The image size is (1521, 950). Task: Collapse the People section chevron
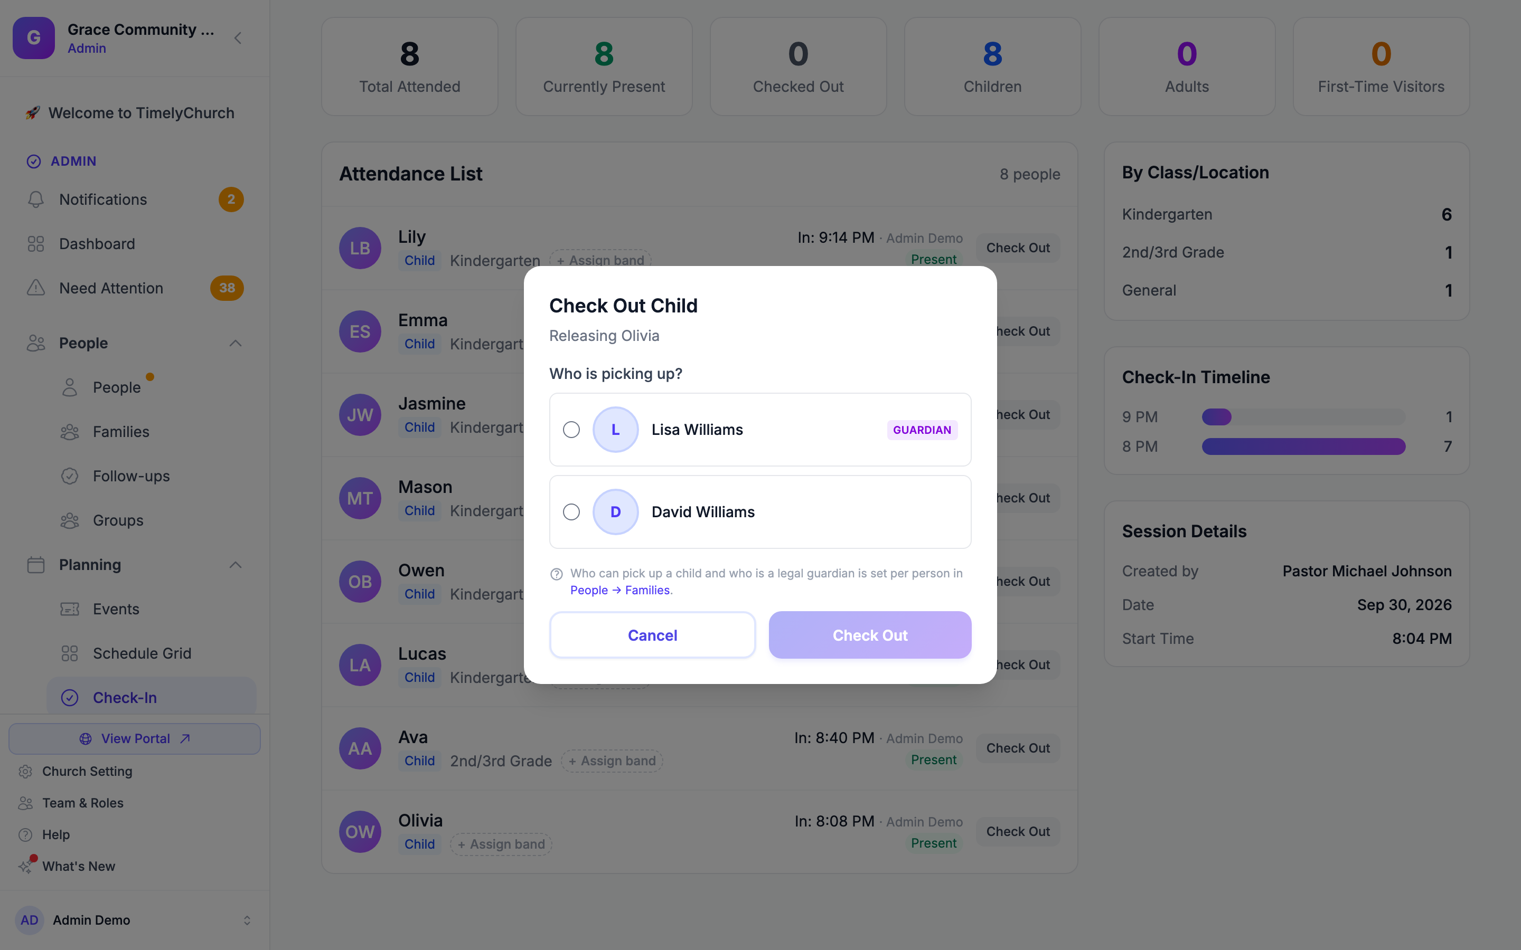point(235,343)
